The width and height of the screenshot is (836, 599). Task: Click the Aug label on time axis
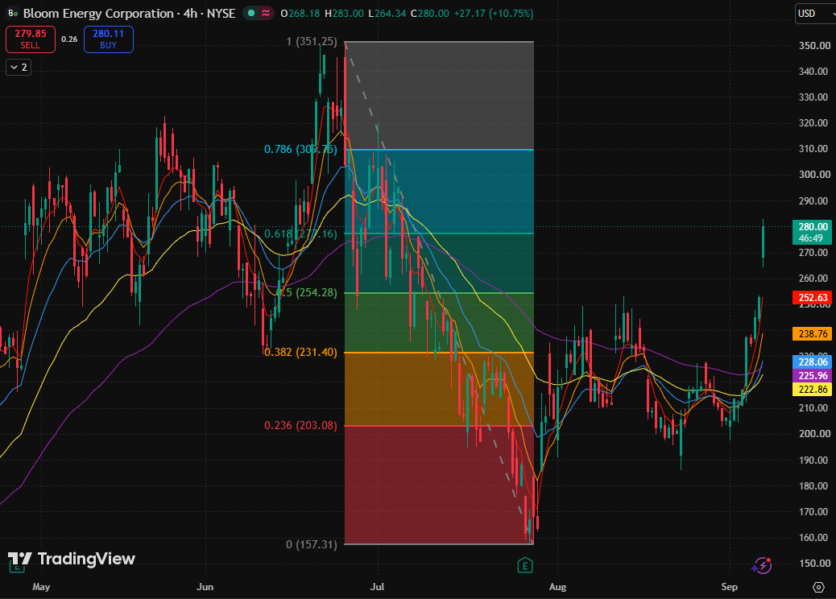coord(557,587)
